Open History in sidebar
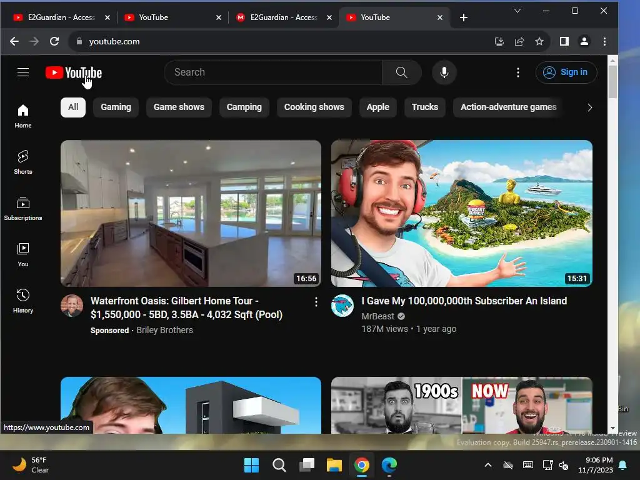The height and width of the screenshot is (480, 640). pyautogui.click(x=23, y=301)
